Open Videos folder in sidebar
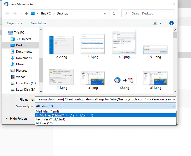191x156 pixels. [21, 77]
